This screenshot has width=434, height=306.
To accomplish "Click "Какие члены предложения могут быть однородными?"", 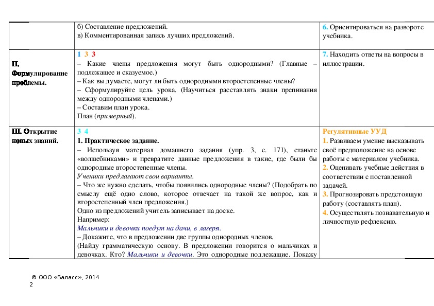I will 180,64.
